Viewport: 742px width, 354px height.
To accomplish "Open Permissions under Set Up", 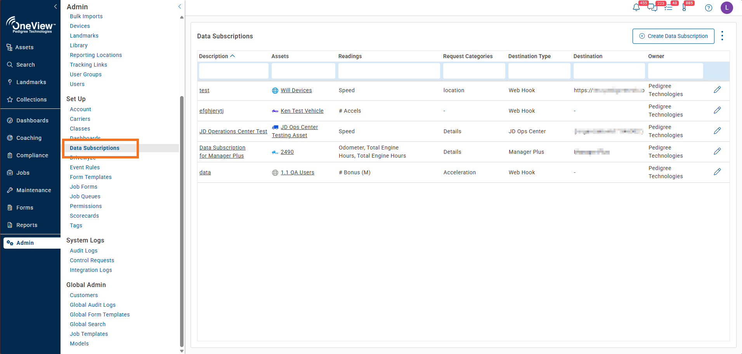I will click(x=86, y=206).
